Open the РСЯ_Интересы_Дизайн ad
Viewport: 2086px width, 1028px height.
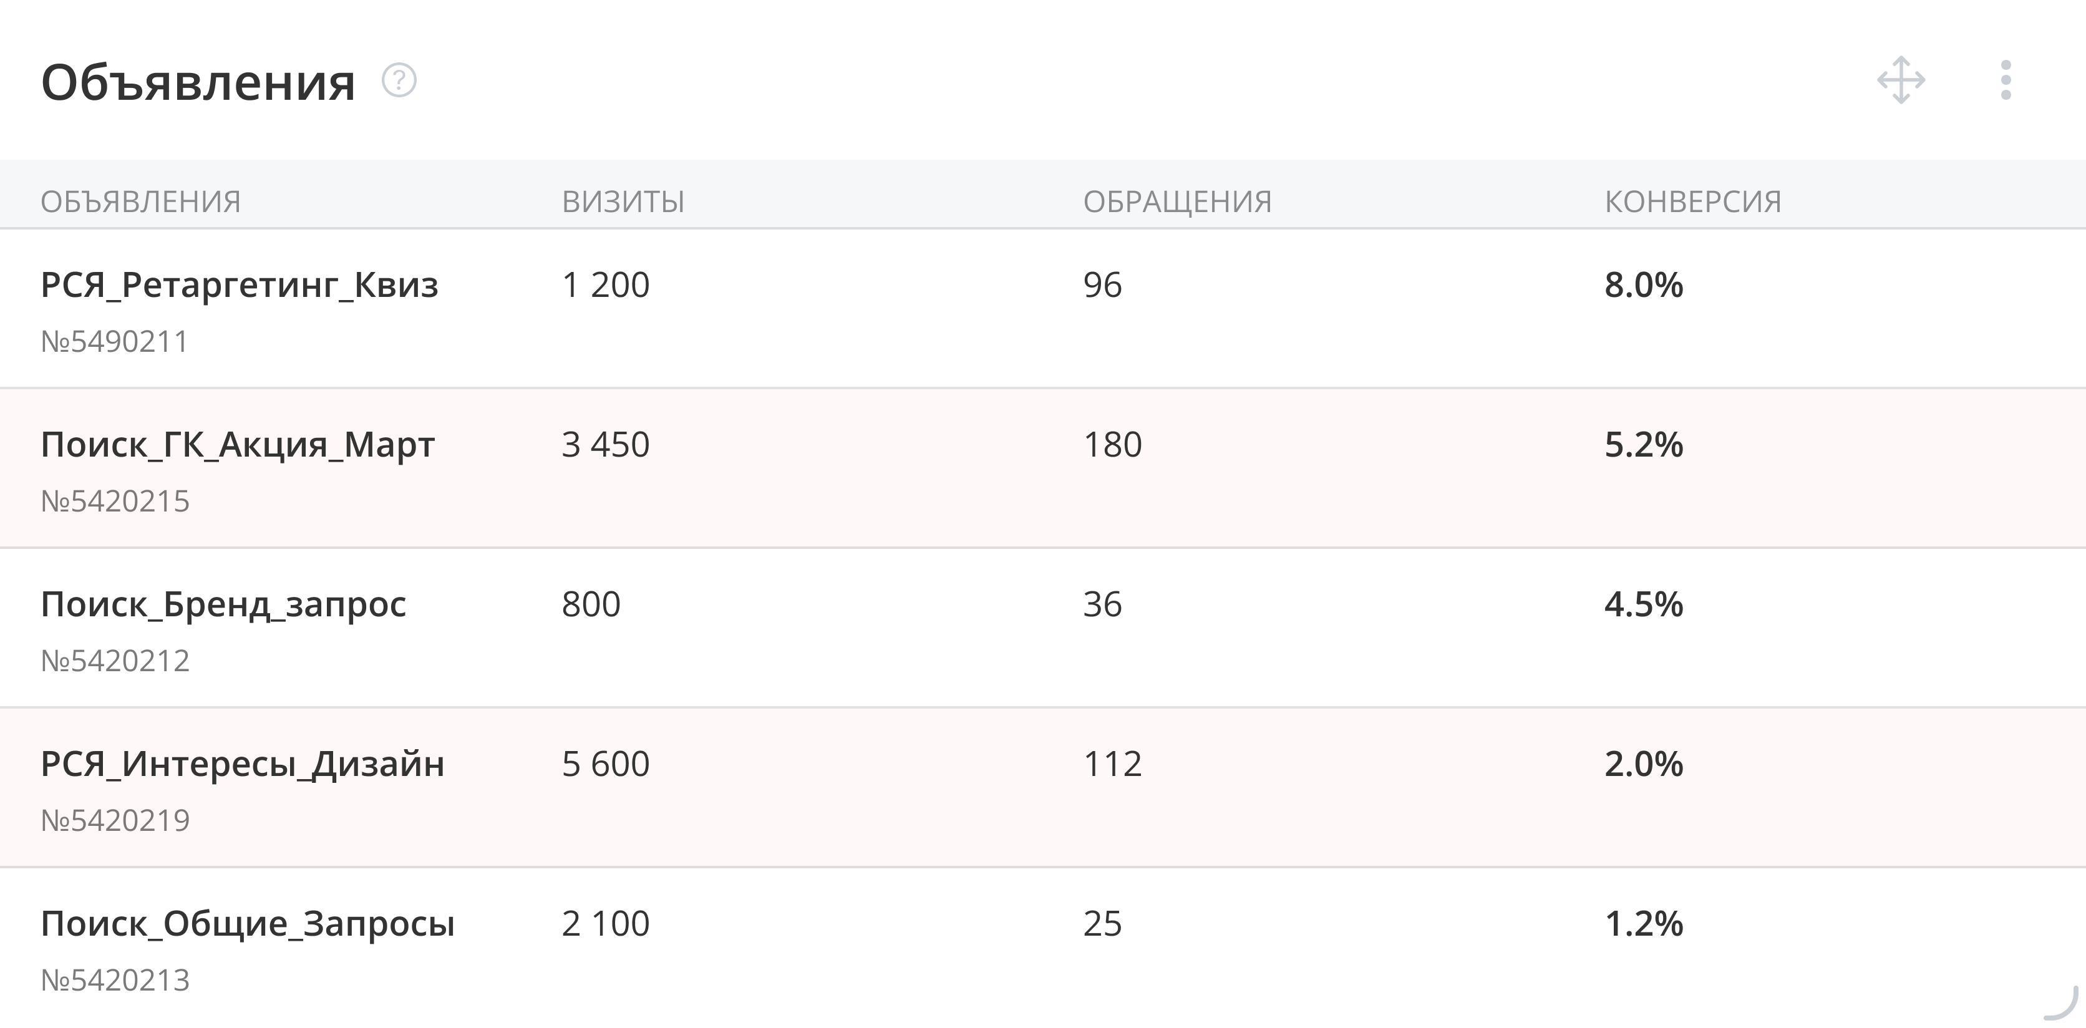(x=242, y=764)
